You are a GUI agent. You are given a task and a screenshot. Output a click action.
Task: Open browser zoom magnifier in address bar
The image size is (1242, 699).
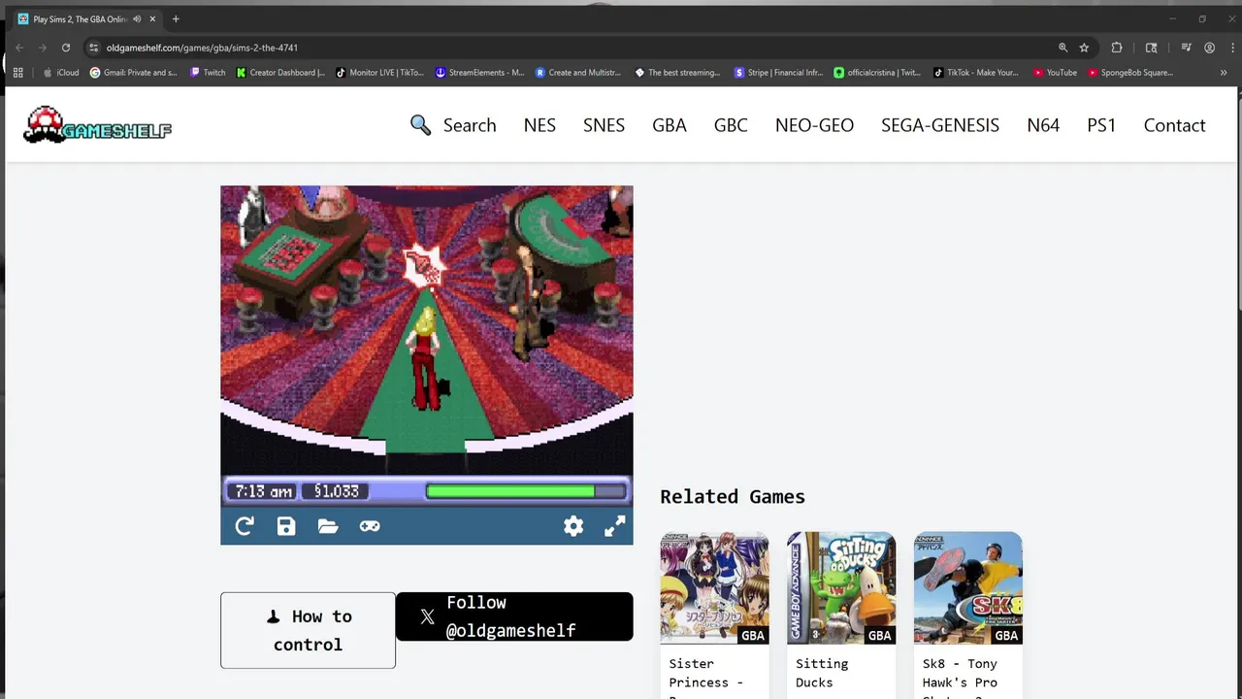tap(1062, 48)
